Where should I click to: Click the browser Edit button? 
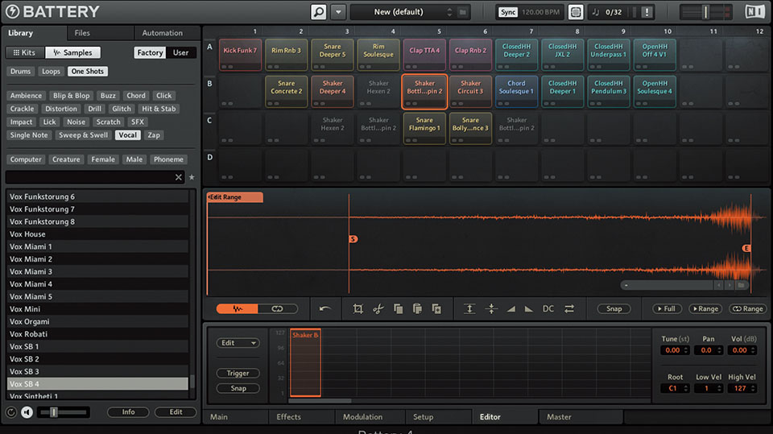(x=176, y=411)
